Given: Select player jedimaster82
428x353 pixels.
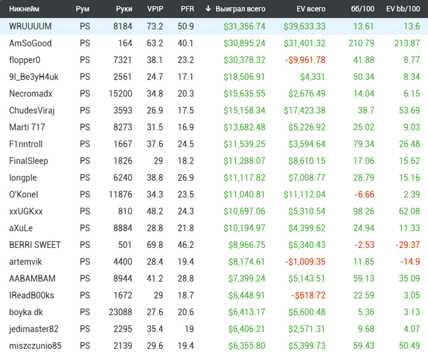Looking at the screenshot, I should [x=34, y=329].
